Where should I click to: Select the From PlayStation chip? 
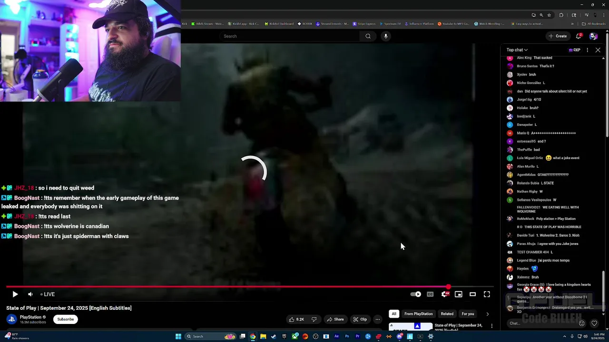tap(419, 313)
